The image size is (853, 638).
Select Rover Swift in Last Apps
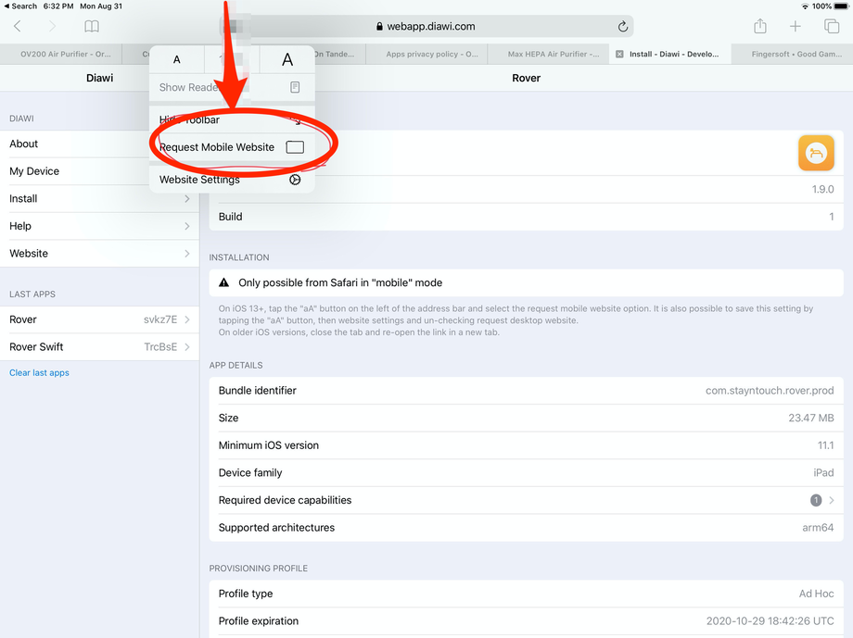tap(99, 346)
